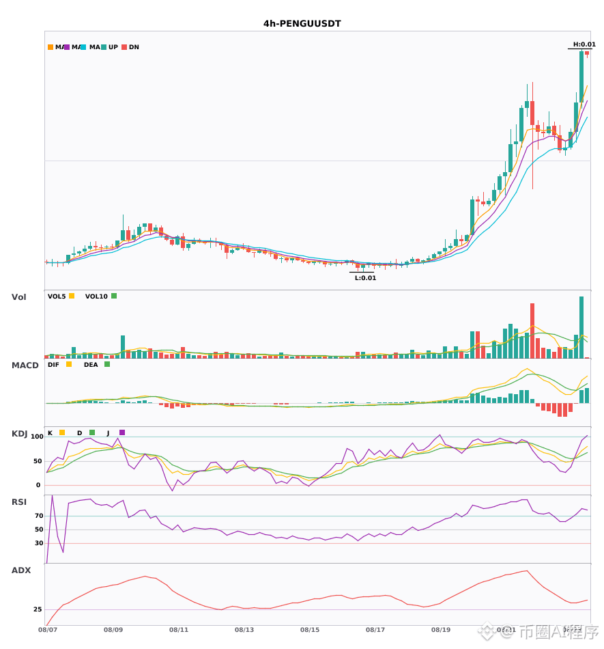This screenshot has width=604, height=649.
Task: Click the DEA legend text
Action: click(x=91, y=365)
